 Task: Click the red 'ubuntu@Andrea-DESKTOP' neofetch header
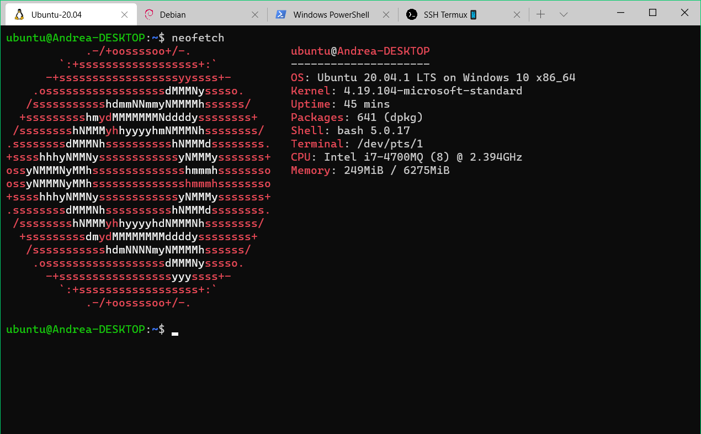click(360, 51)
